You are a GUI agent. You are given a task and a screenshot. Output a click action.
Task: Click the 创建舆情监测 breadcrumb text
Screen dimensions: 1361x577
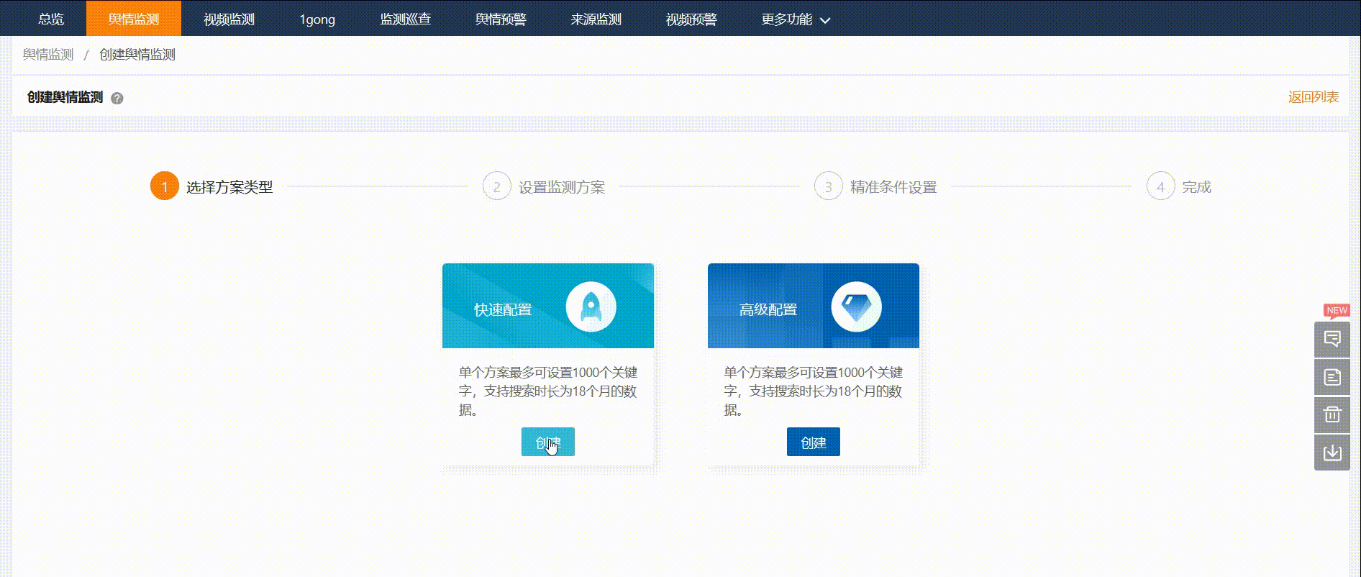[x=137, y=55]
